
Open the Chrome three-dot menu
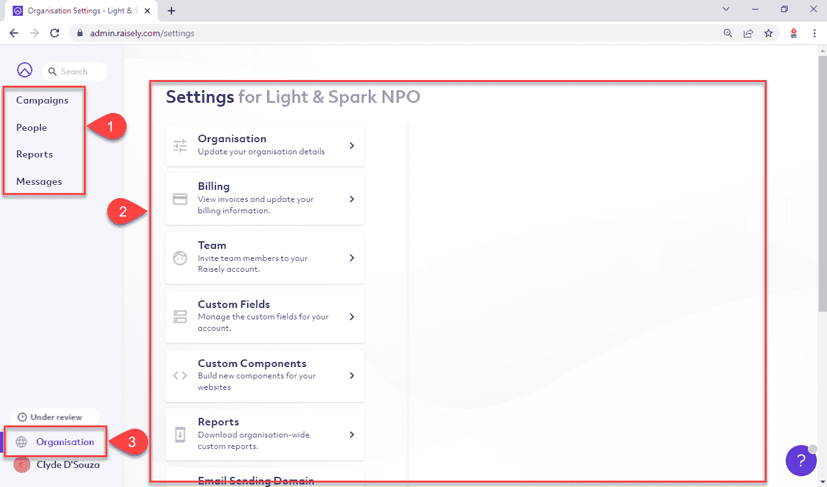[814, 33]
